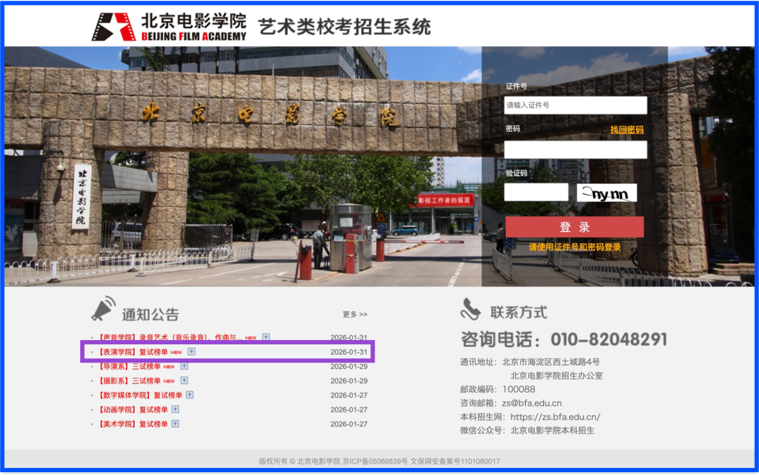The height and width of the screenshot is (475, 759).
Task: Click the 找回密码 link
Action: point(627,129)
